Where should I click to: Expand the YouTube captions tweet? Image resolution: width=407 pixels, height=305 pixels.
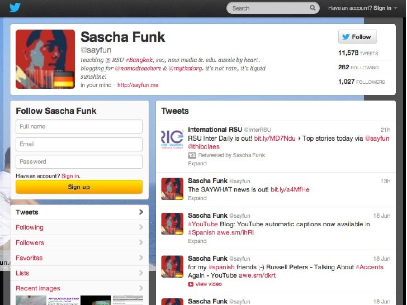coord(197,241)
